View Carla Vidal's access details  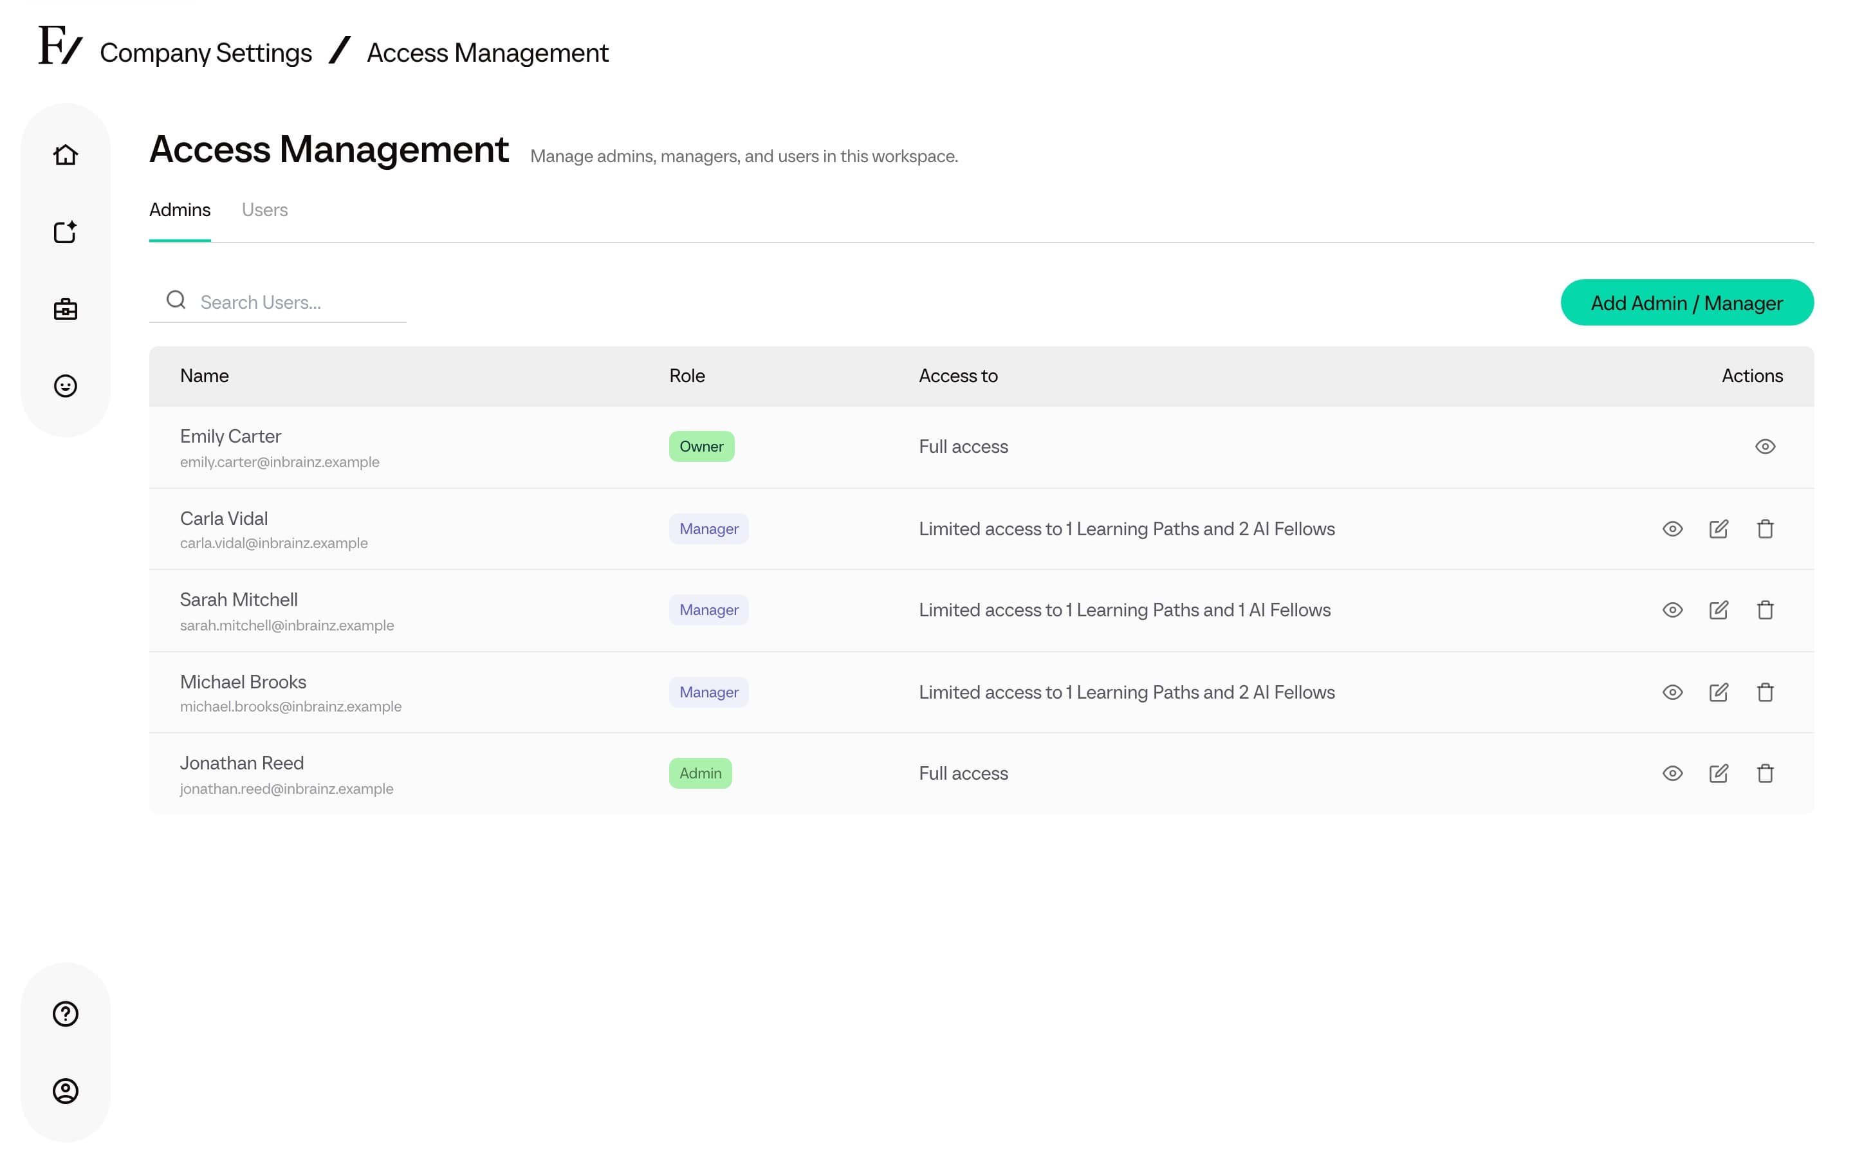pos(1672,529)
